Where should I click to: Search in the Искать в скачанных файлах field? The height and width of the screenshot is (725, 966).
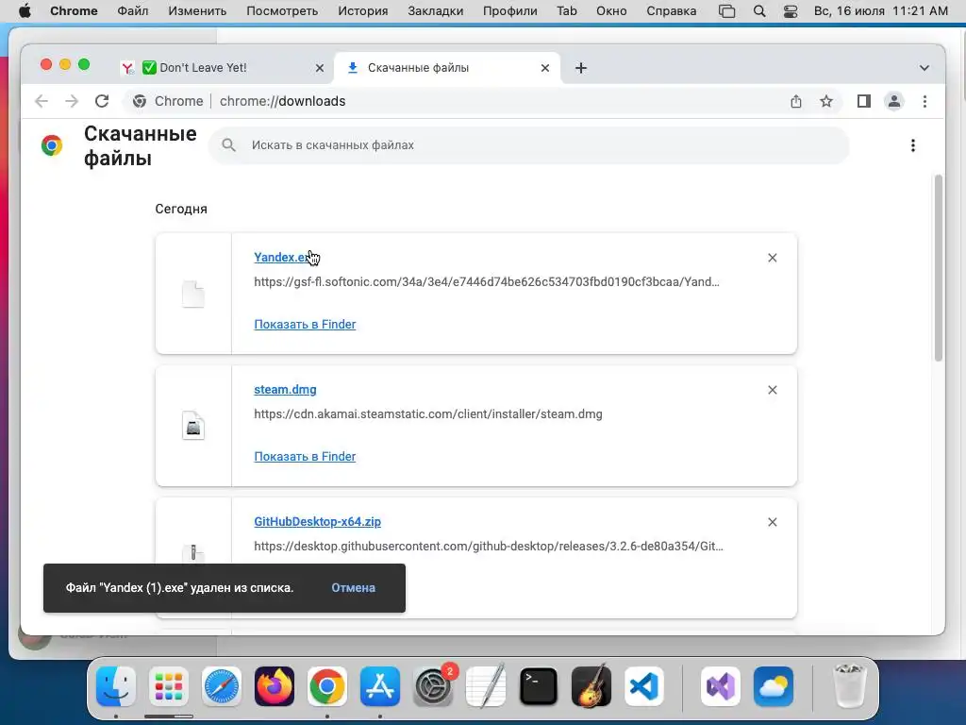coord(530,145)
